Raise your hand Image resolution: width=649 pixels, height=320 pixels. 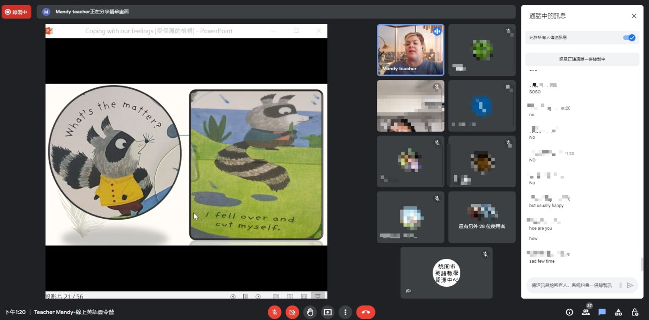[310, 312]
